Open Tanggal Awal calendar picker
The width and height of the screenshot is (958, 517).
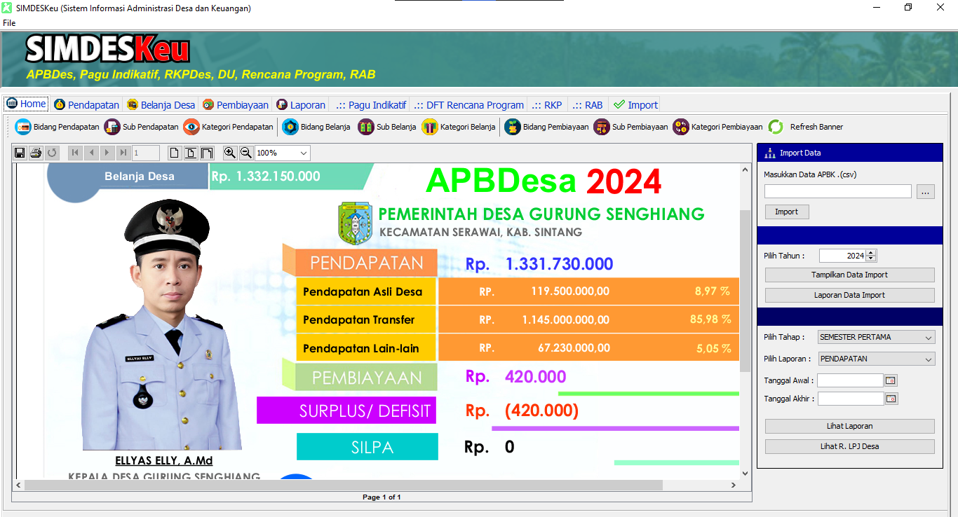891,380
